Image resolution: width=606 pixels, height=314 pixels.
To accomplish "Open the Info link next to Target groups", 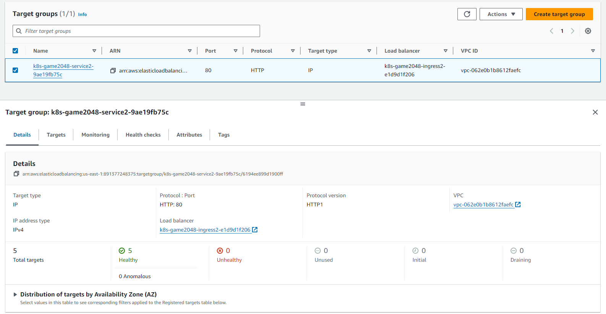I will (x=82, y=14).
